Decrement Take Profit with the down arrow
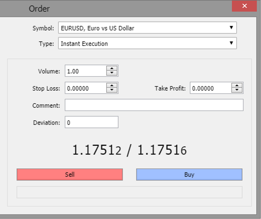The width and height of the screenshot is (261, 219). (x=237, y=90)
